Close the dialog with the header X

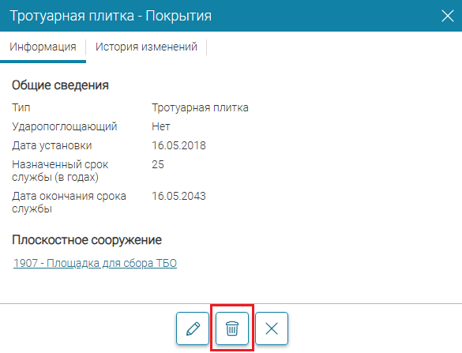[x=448, y=16]
